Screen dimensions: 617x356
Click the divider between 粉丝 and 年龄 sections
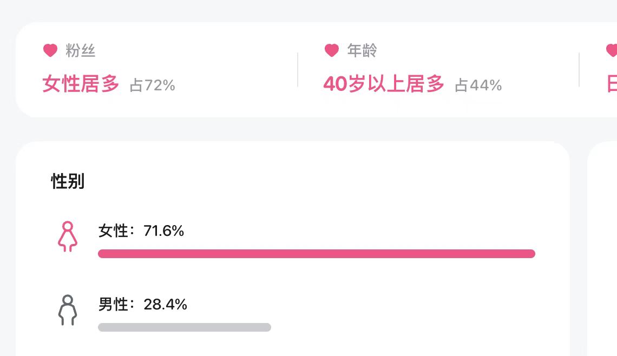(x=298, y=70)
